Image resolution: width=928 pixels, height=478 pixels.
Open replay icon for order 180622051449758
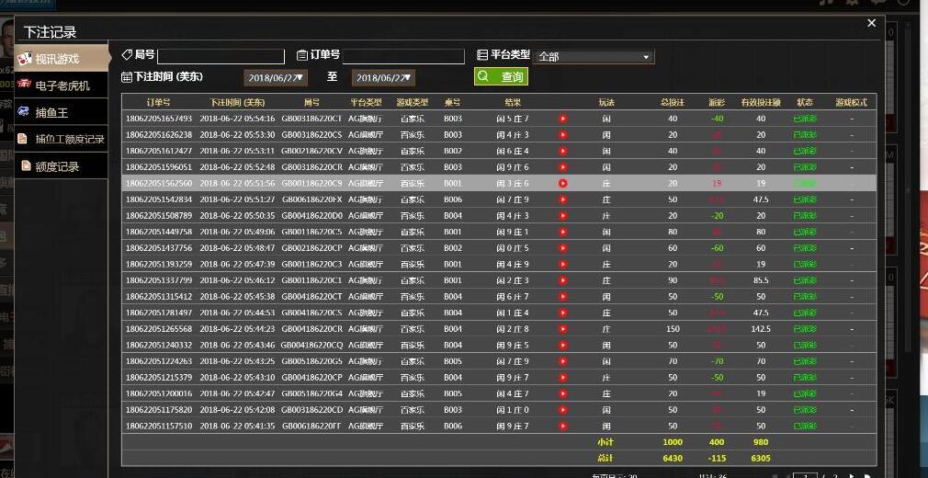tap(563, 232)
